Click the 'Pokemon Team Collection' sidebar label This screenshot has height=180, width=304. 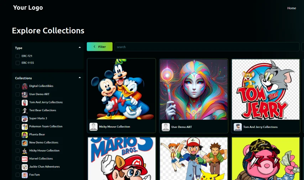coord(46,127)
